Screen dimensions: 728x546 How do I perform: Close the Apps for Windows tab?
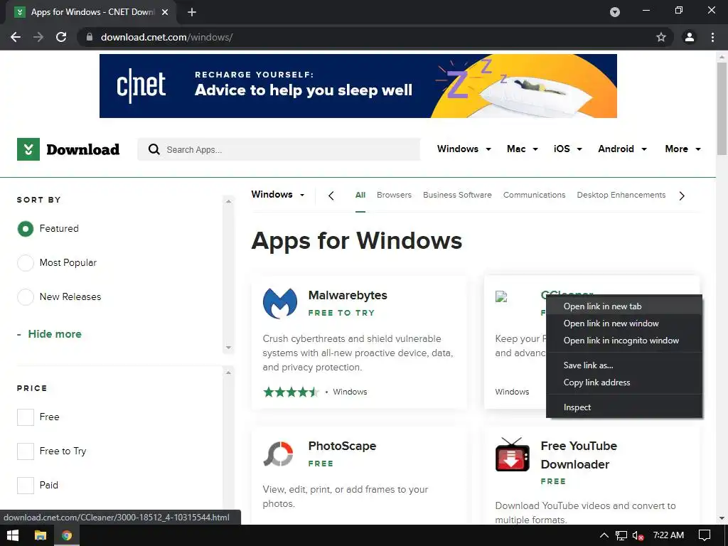click(165, 12)
